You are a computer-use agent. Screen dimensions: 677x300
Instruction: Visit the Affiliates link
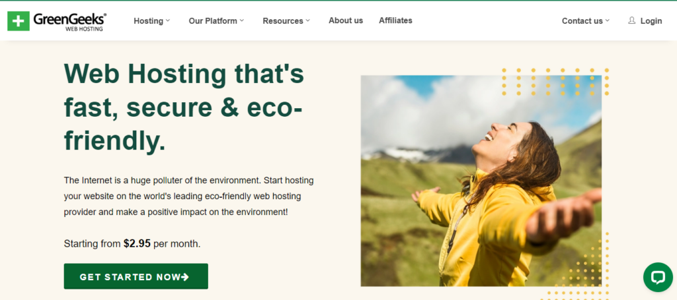pyautogui.click(x=395, y=20)
